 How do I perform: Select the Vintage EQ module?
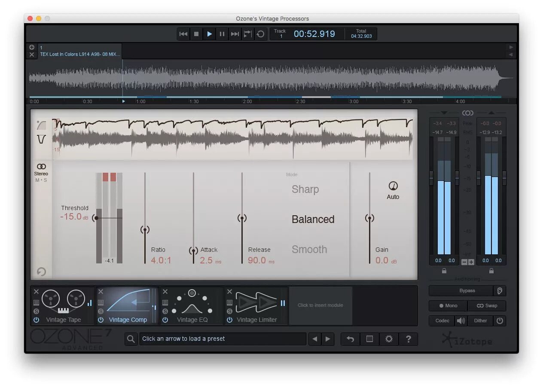192,306
